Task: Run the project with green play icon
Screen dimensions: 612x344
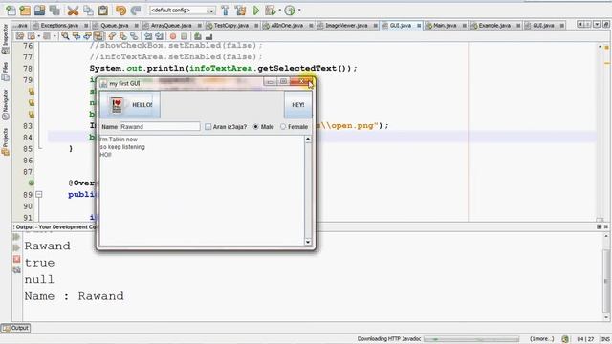Action: (x=256, y=11)
